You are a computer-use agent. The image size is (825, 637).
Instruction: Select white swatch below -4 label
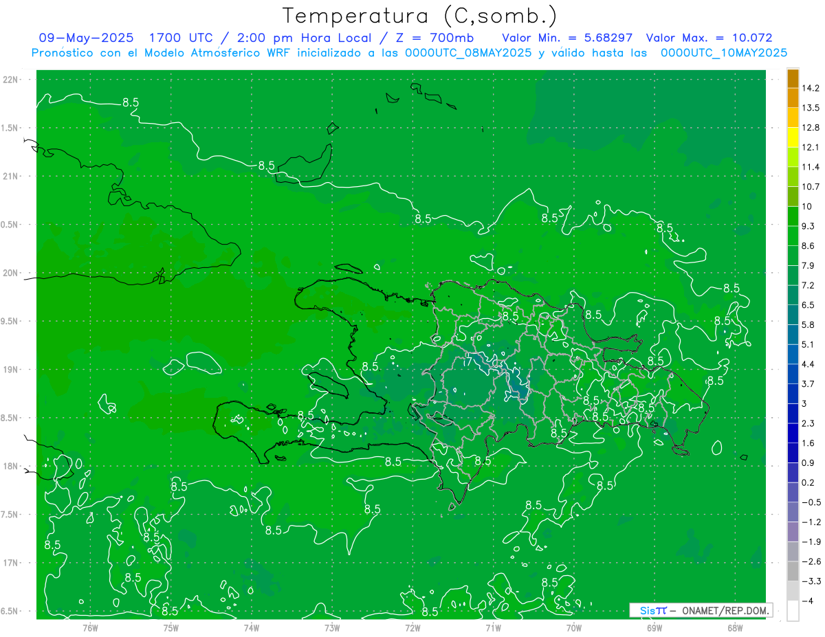(793, 611)
